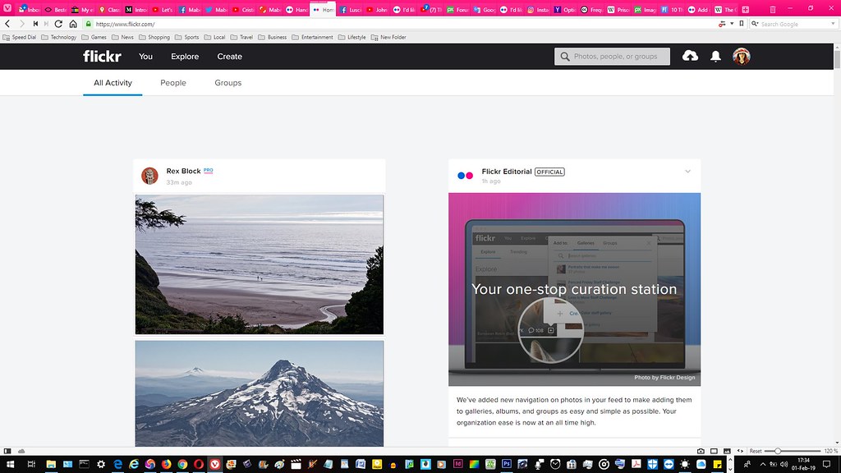Go to the browser home page icon
841x473 pixels.
[73, 24]
